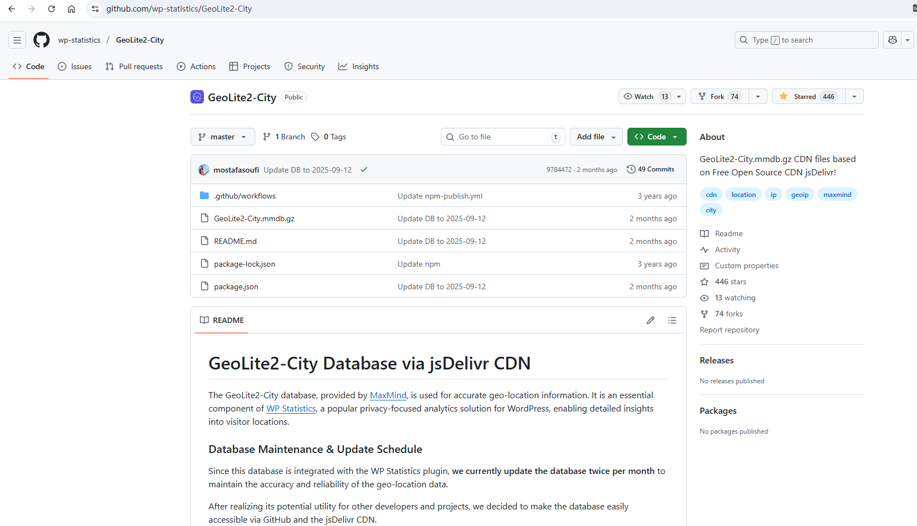Click the green commit status checkmark
The height and width of the screenshot is (526, 917).
[x=364, y=170]
